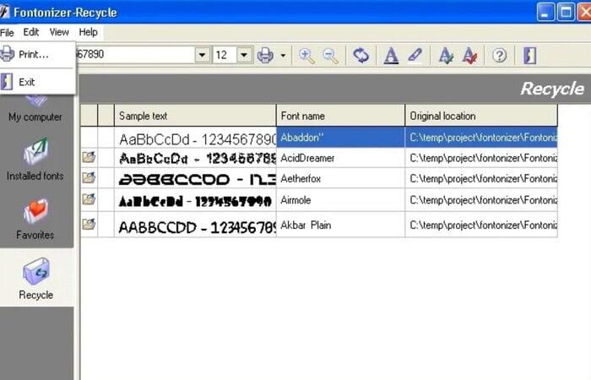Click the Zoom in magnifier icon
Screen dimensions: 591x380
coord(306,56)
